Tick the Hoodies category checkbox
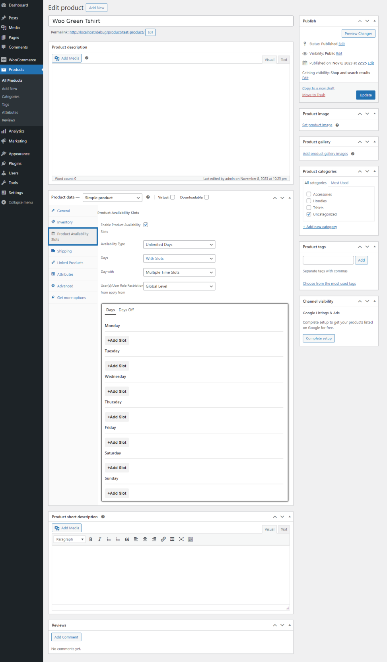The height and width of the screenshot is (662, 387). [x=309, y=201]
